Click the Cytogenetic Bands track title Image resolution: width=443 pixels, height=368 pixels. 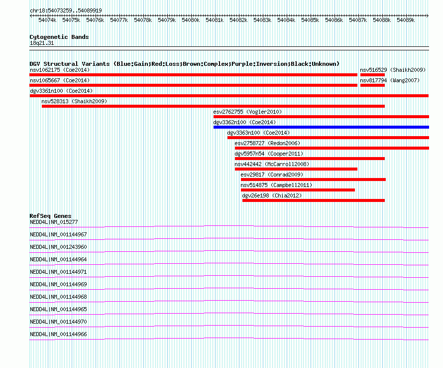(59, 37)
